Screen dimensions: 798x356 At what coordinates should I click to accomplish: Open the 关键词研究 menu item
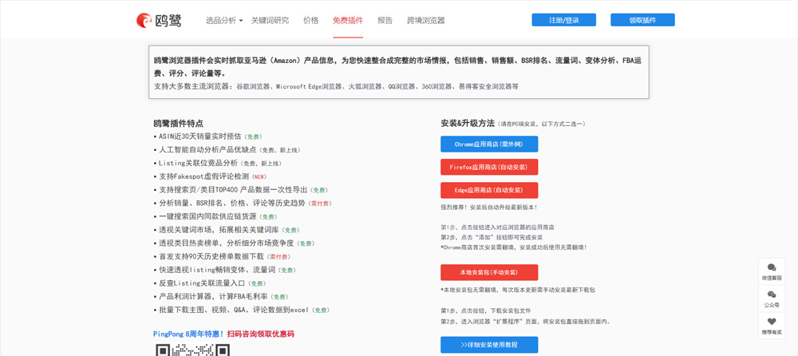tap(270, 21)
